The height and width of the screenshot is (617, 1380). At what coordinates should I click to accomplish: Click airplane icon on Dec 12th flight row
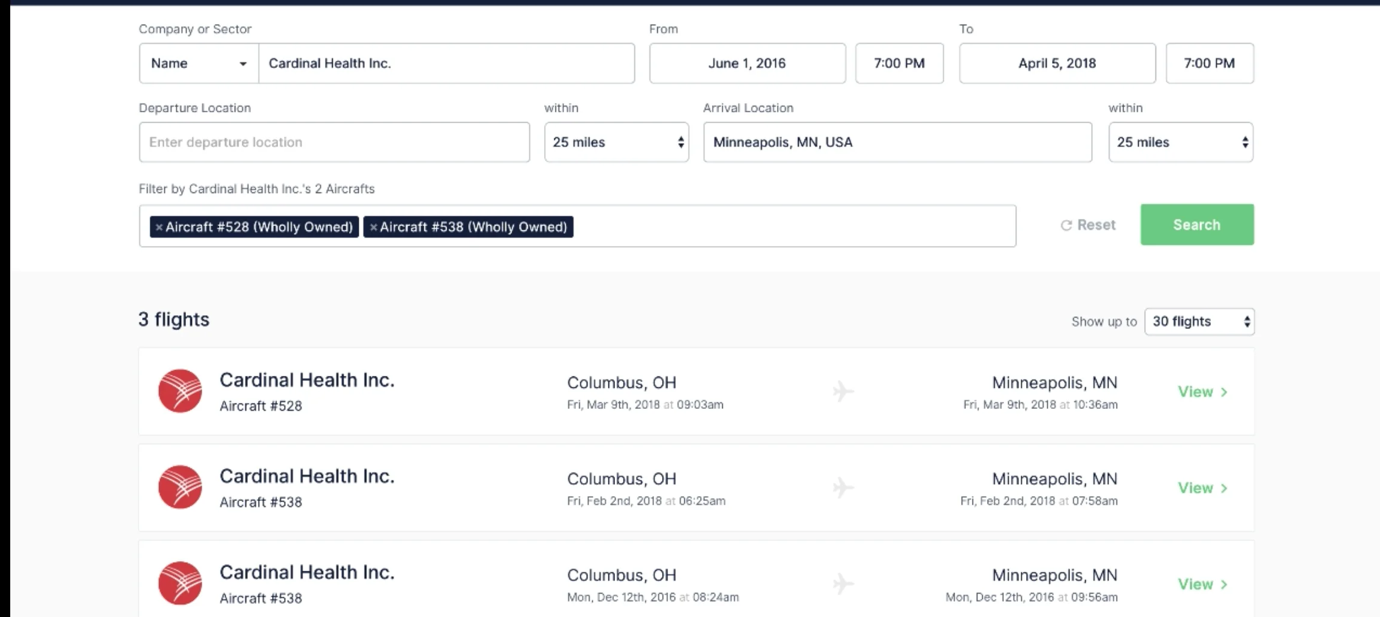tap(843, 584)
